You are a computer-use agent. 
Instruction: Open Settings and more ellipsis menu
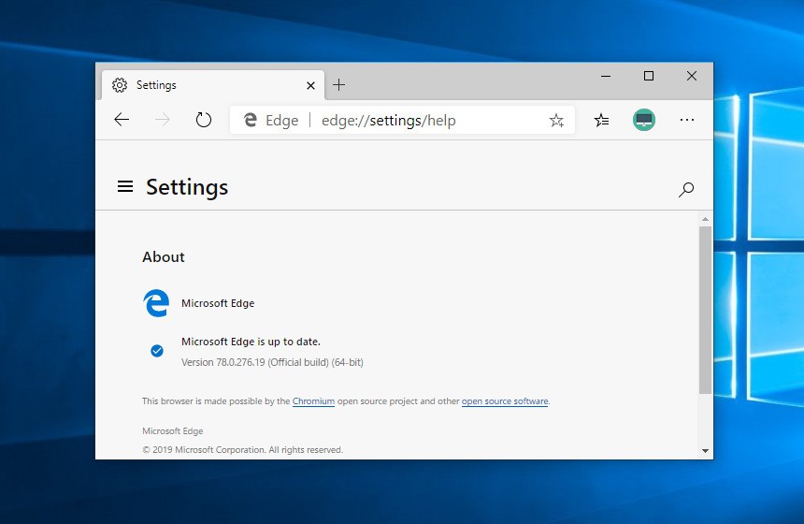(x=687, y=120)
